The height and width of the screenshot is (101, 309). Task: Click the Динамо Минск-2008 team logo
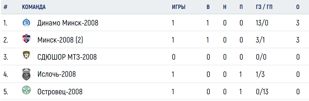pyautogui.click(x=26, y=22)
